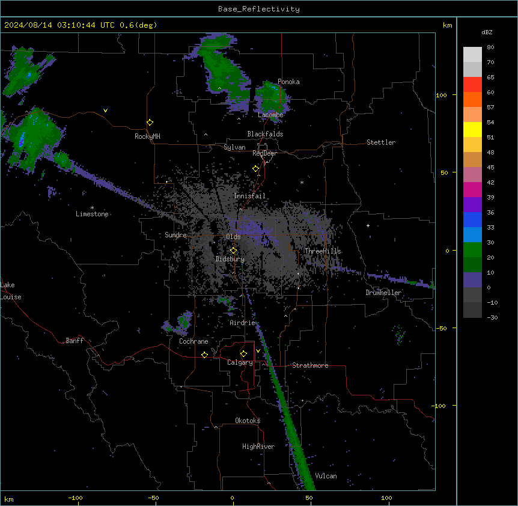Click the Innisfail city label
Image resolution: width=518 pixels, height=506 pixels.
point(249,196)
